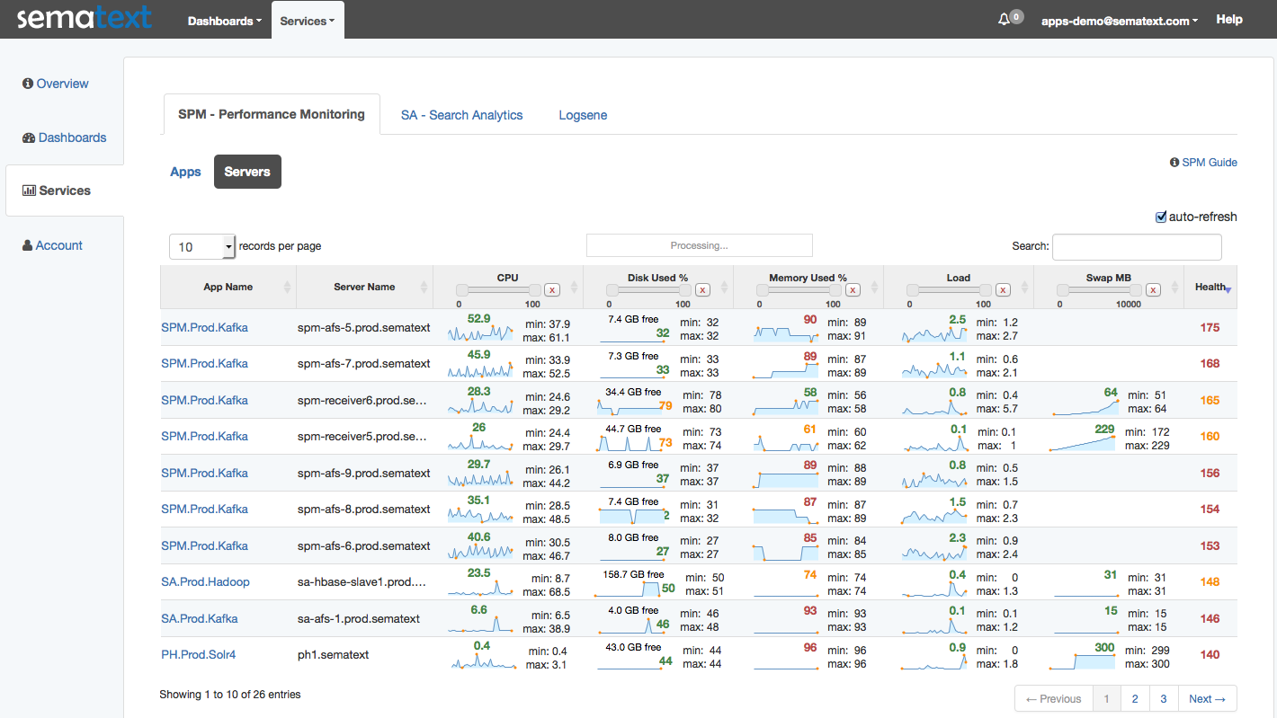Expand the Dashboards top menu

pyautogui.click(x=225, y=21)
